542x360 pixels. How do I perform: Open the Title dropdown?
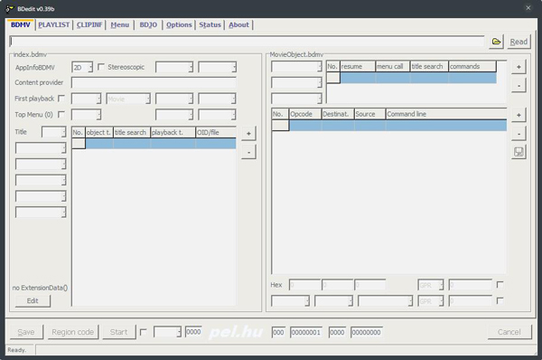(x=53, y=132)
